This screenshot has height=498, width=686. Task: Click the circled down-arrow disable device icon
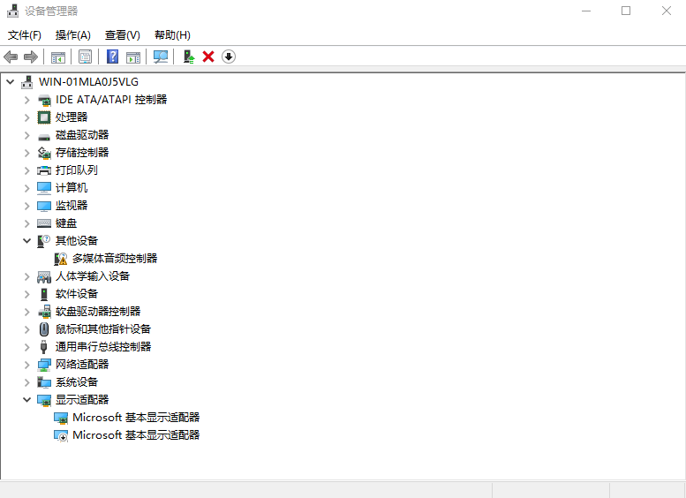tap(229, 57)
